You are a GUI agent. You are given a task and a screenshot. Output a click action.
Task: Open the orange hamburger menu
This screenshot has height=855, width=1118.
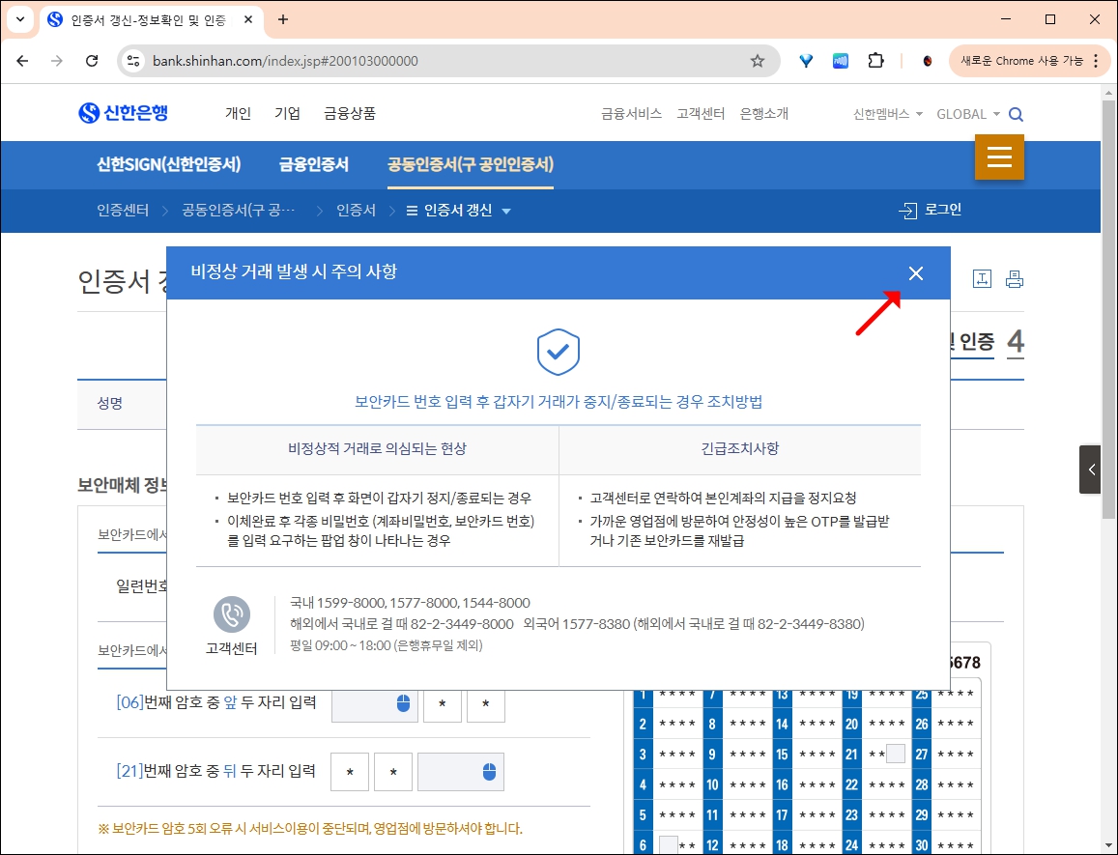(999, 157)
